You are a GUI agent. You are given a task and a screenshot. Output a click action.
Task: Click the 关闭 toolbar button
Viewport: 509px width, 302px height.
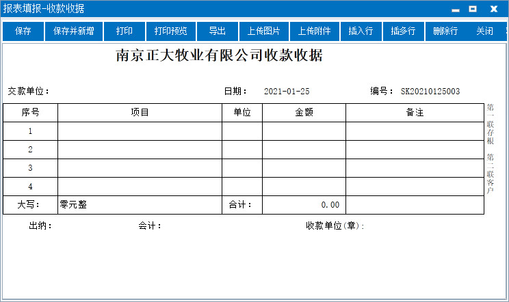[484, 31]
